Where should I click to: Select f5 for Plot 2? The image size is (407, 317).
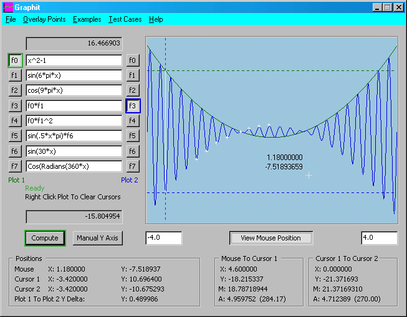(133, 136)
